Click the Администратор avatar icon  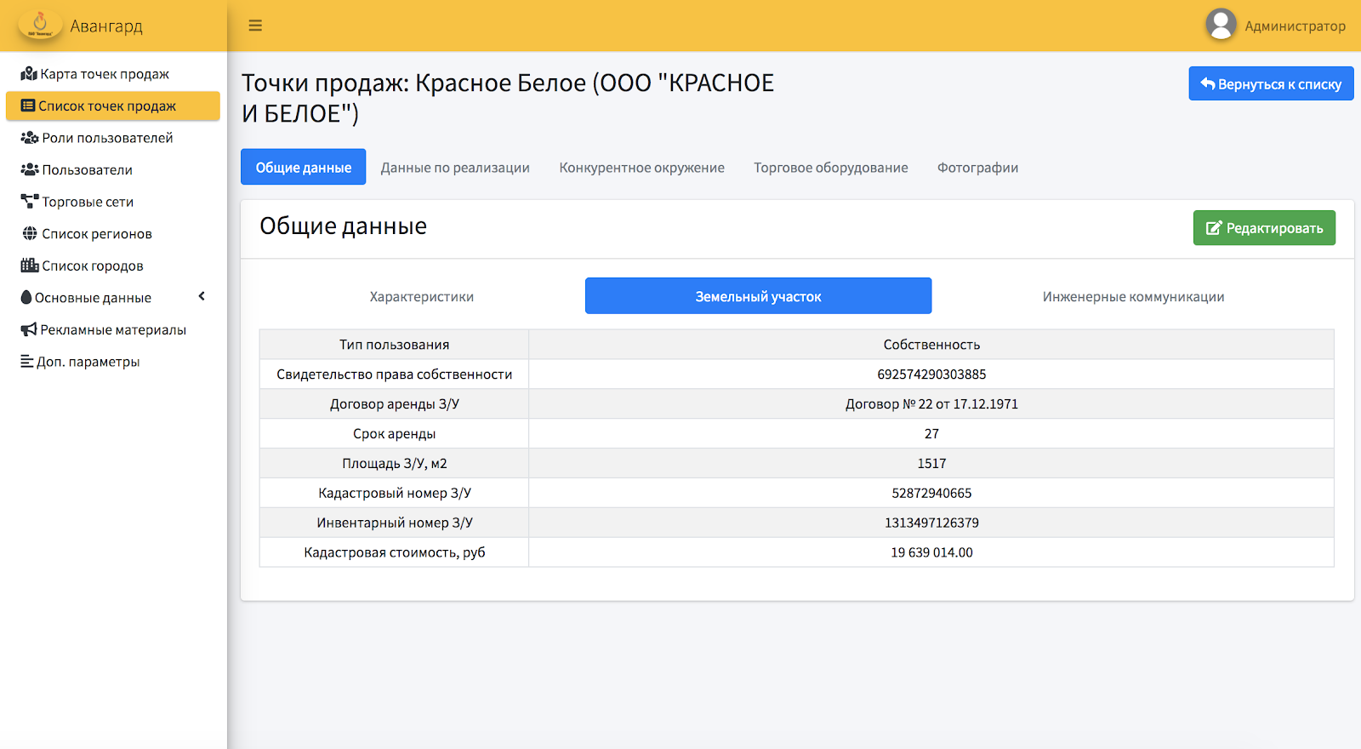(1221, 25)
